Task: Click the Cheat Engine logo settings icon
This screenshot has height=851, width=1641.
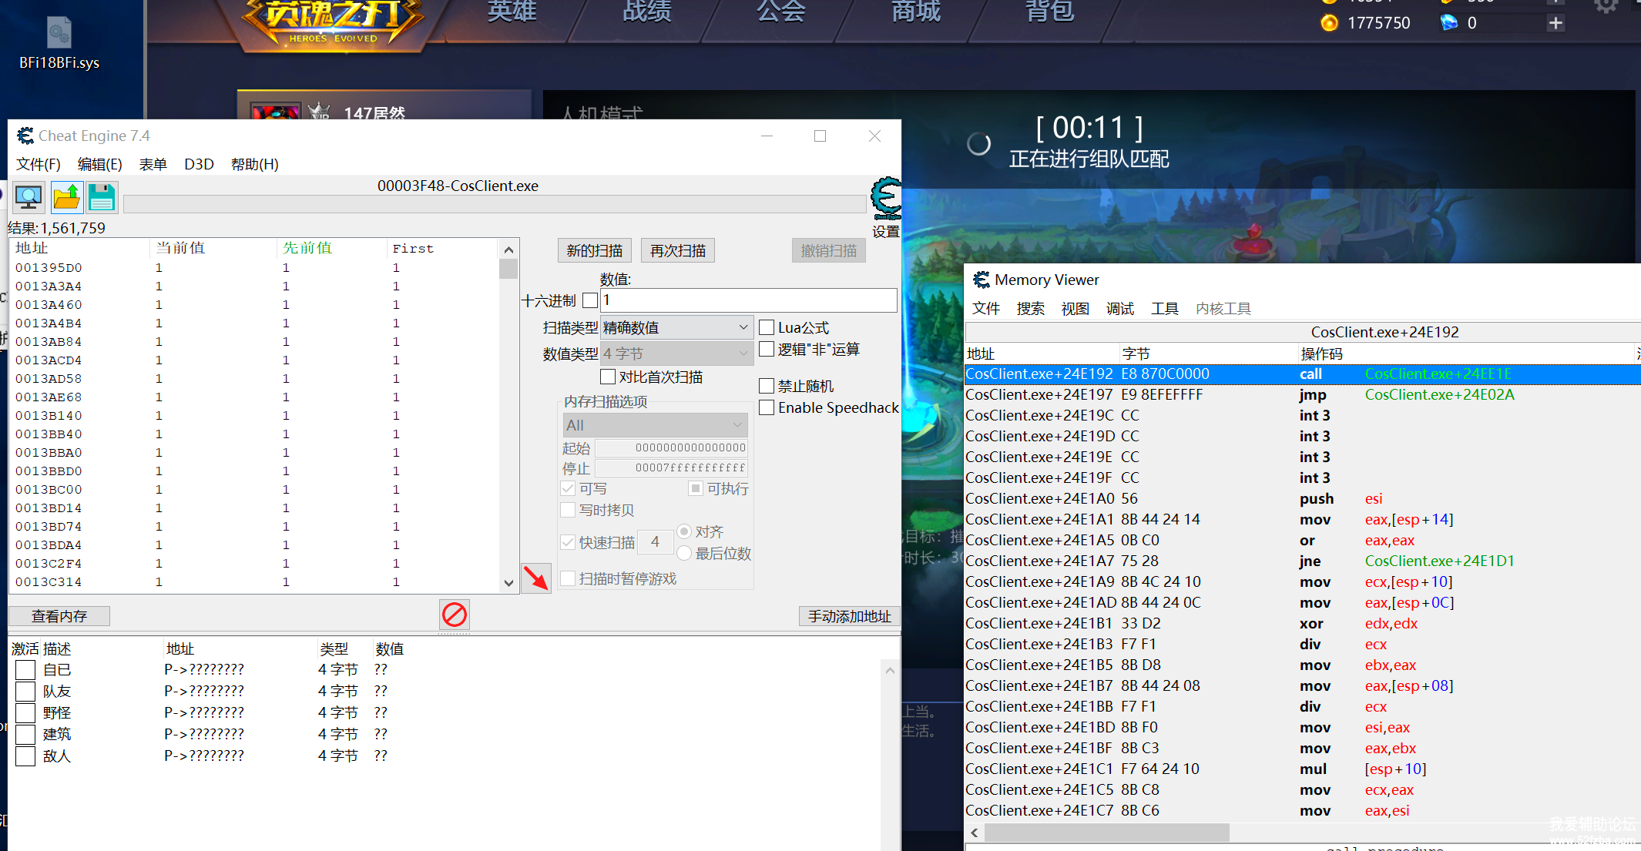Action: [886, 199]
